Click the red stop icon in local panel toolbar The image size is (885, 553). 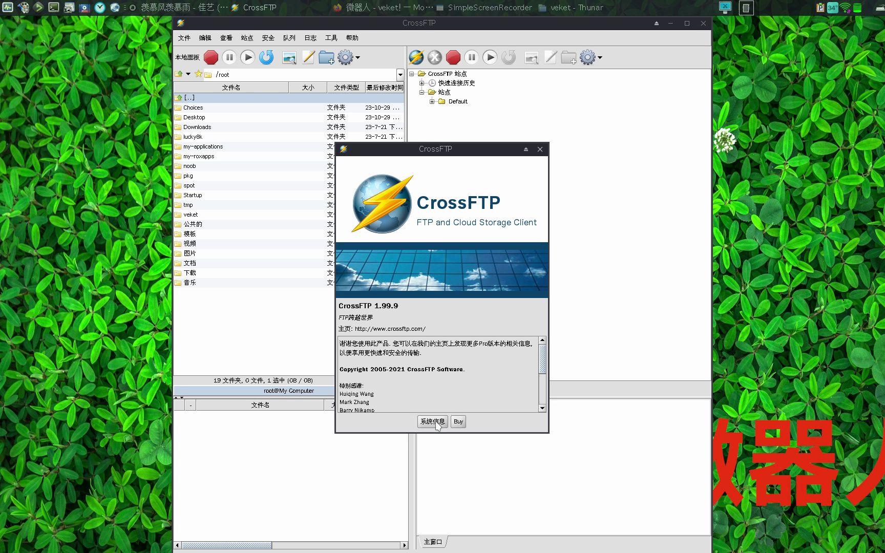coord(211,57)
